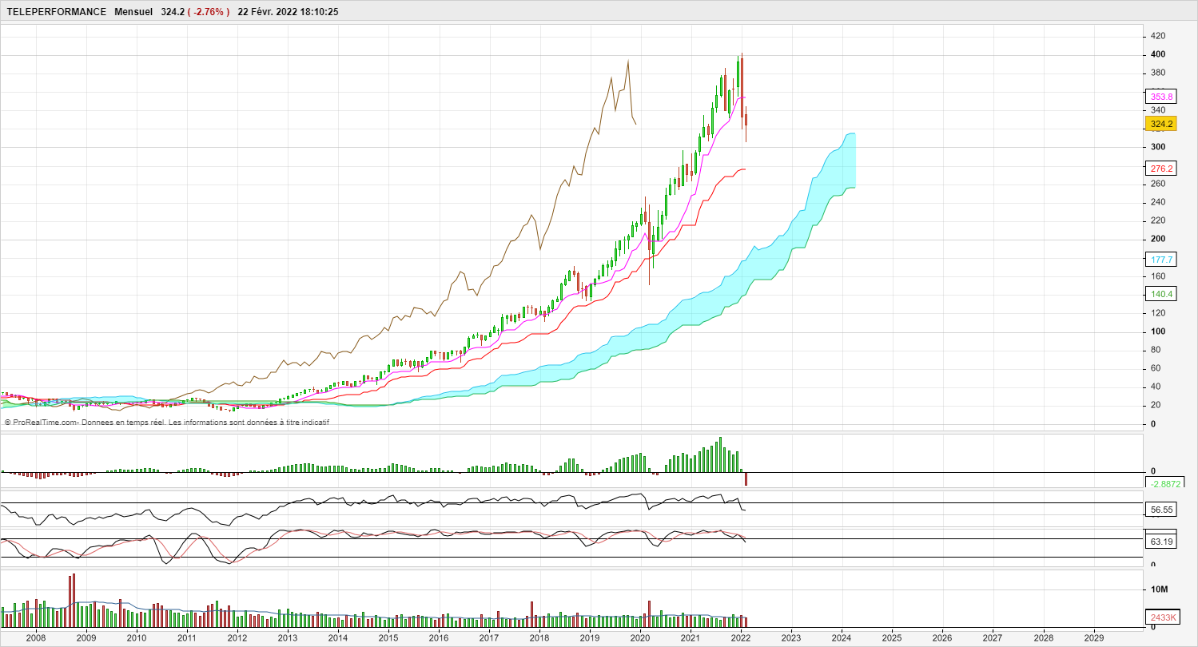Viewport: 1198px width, 647px height.
Task: Click the 324.2 last price in header
Action: (x=173, y=12)
